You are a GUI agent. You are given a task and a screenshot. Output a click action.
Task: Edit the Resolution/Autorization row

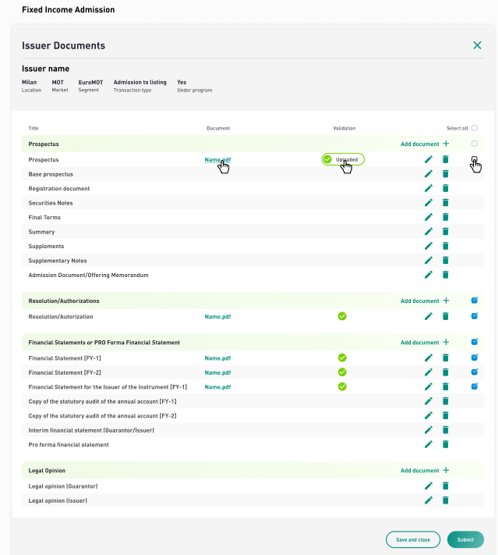tap(428, 316)
